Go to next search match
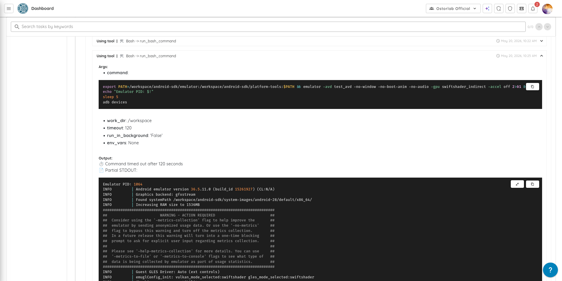Screen dimensions: 562x281 point(547,27)
